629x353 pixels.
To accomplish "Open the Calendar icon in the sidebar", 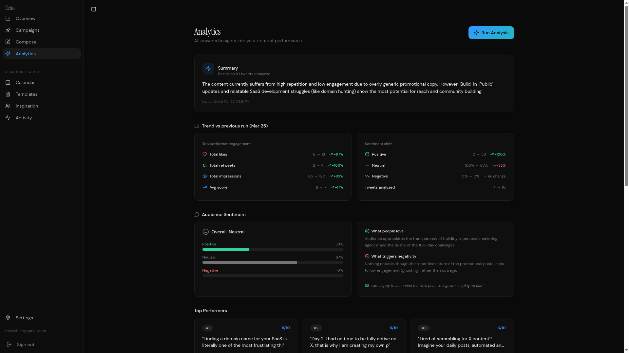I will (8, 82).
